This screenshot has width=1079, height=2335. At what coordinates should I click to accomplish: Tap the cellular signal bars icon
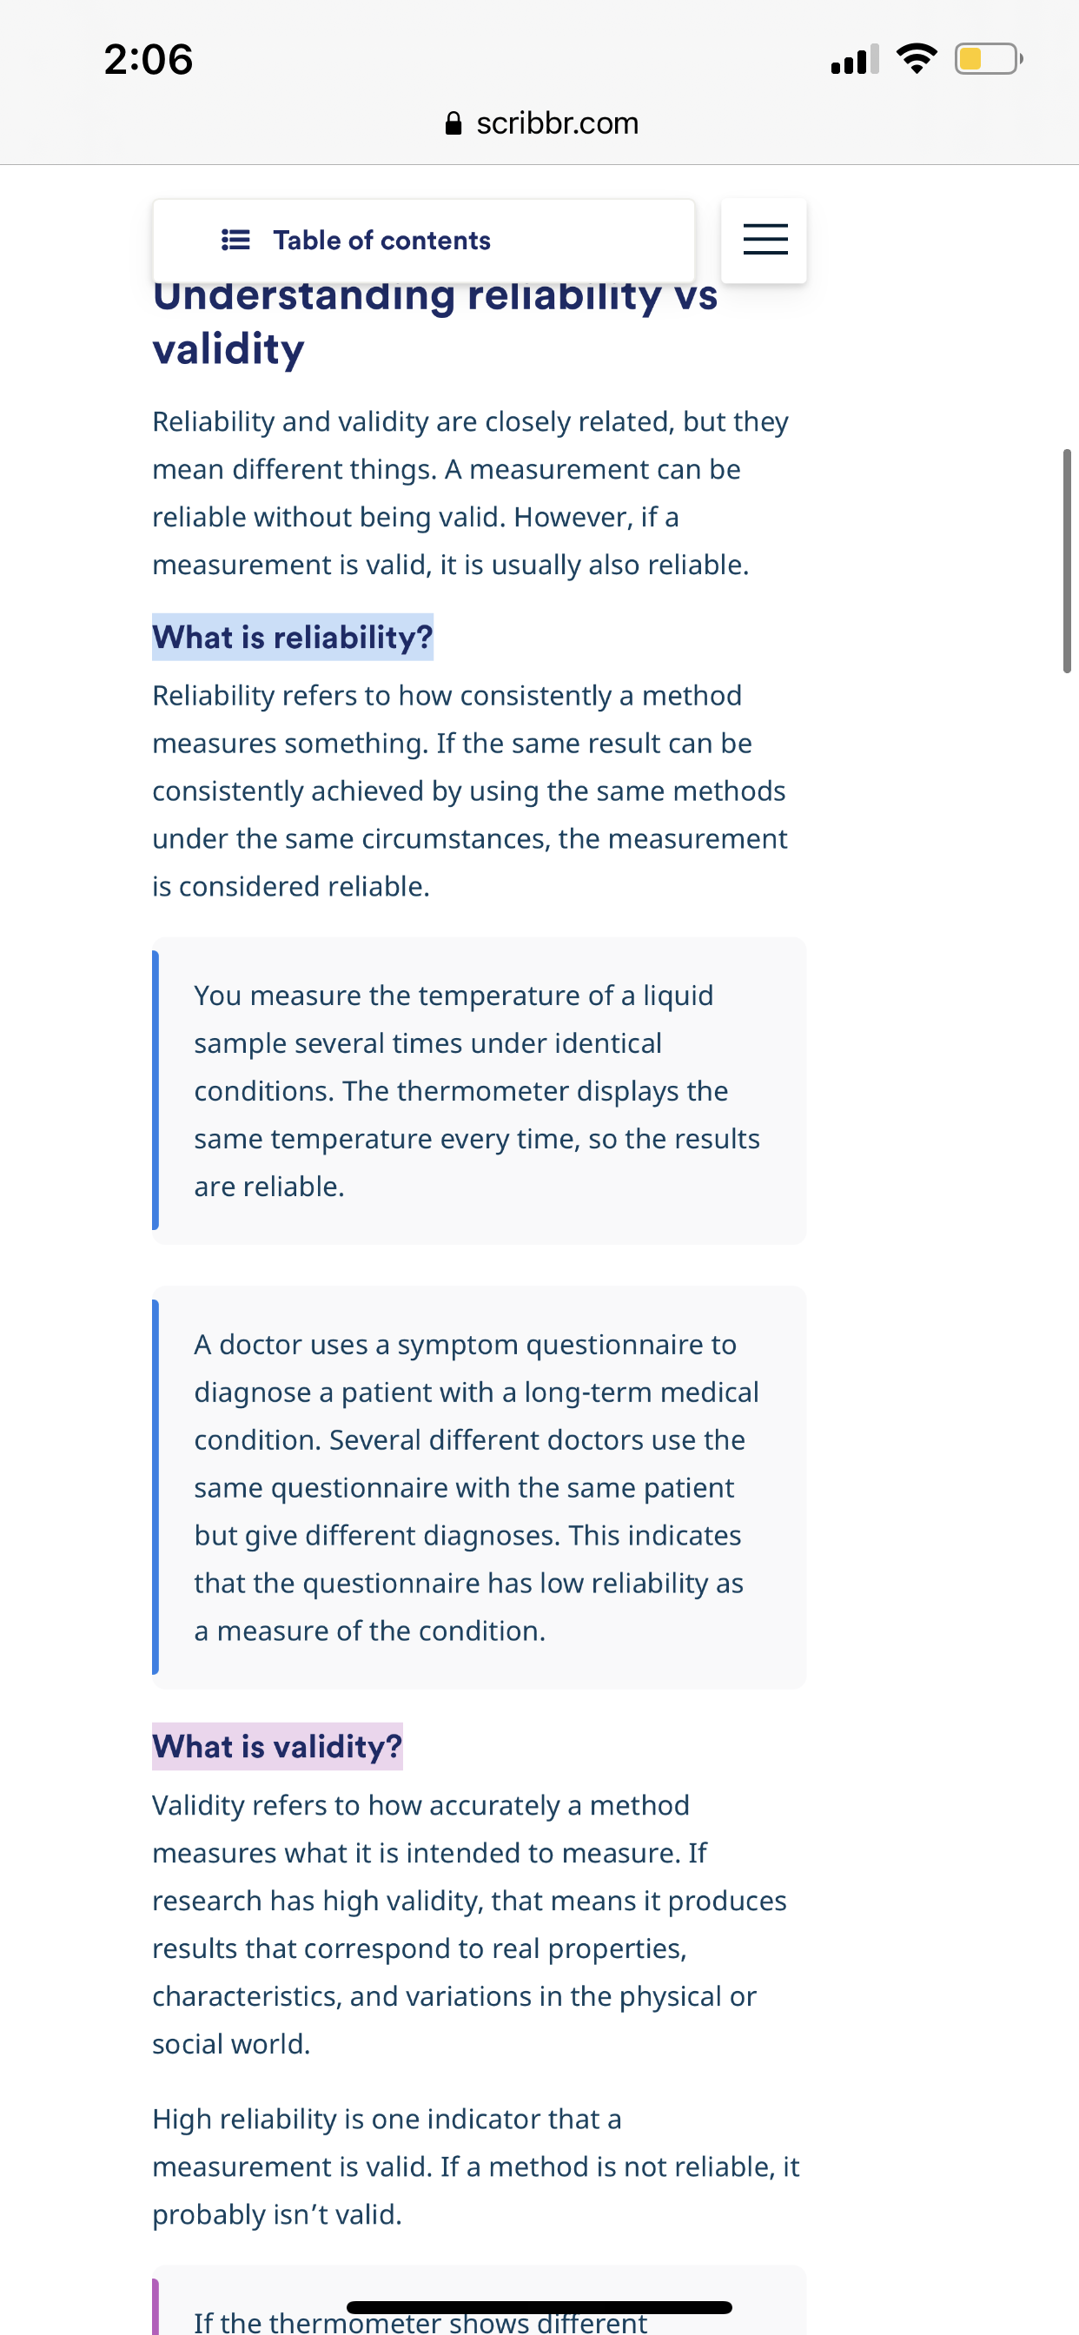[854, 59]
